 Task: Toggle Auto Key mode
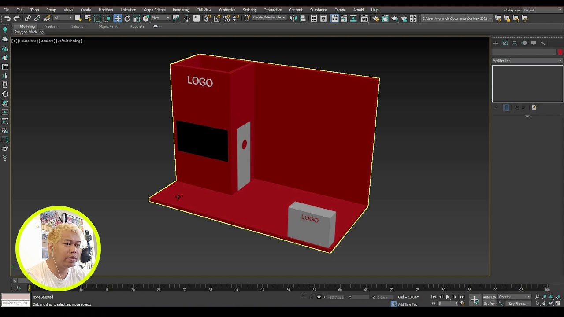click(490, 297)
